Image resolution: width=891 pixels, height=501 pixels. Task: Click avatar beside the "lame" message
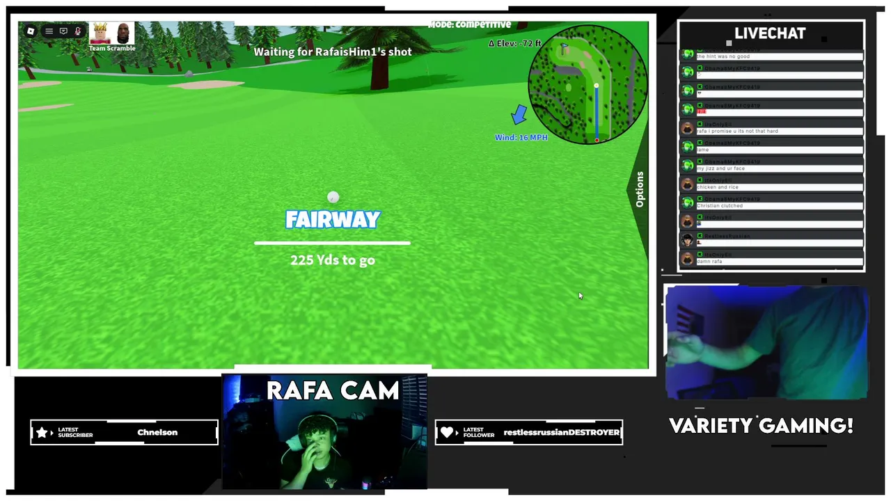tap(688, 147)
